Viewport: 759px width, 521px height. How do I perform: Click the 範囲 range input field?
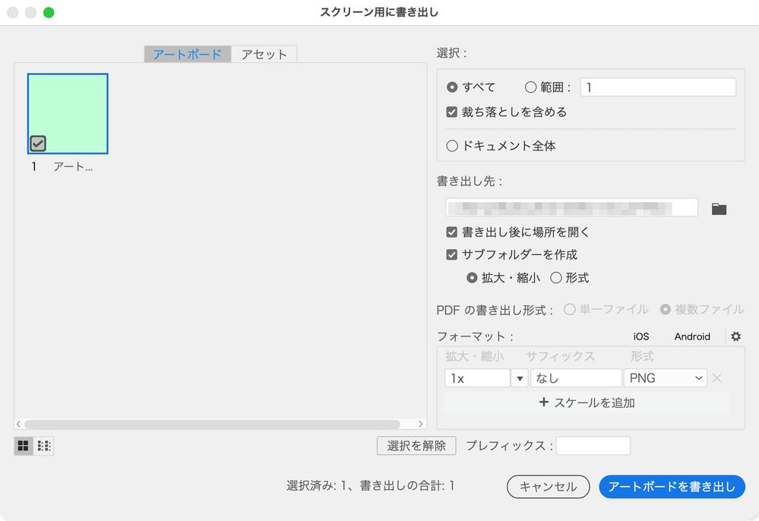pyautogui.click(x=658, y=87)
